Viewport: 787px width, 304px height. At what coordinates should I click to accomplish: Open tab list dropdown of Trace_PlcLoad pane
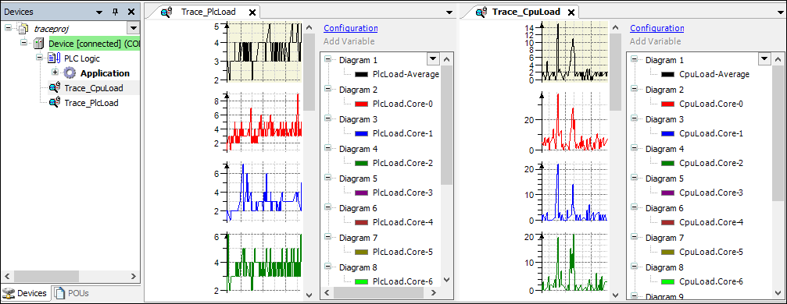[449, 12]
